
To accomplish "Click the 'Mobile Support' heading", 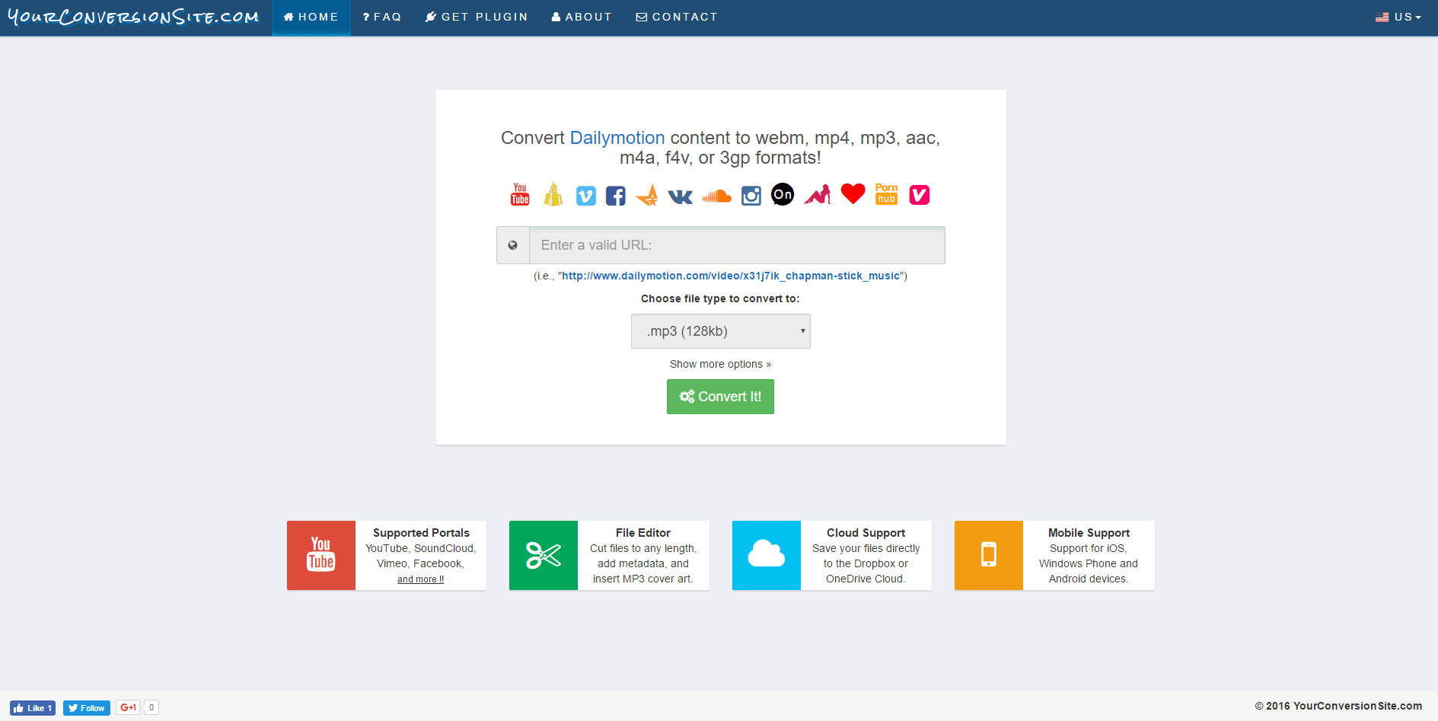I will point(1089,533).
